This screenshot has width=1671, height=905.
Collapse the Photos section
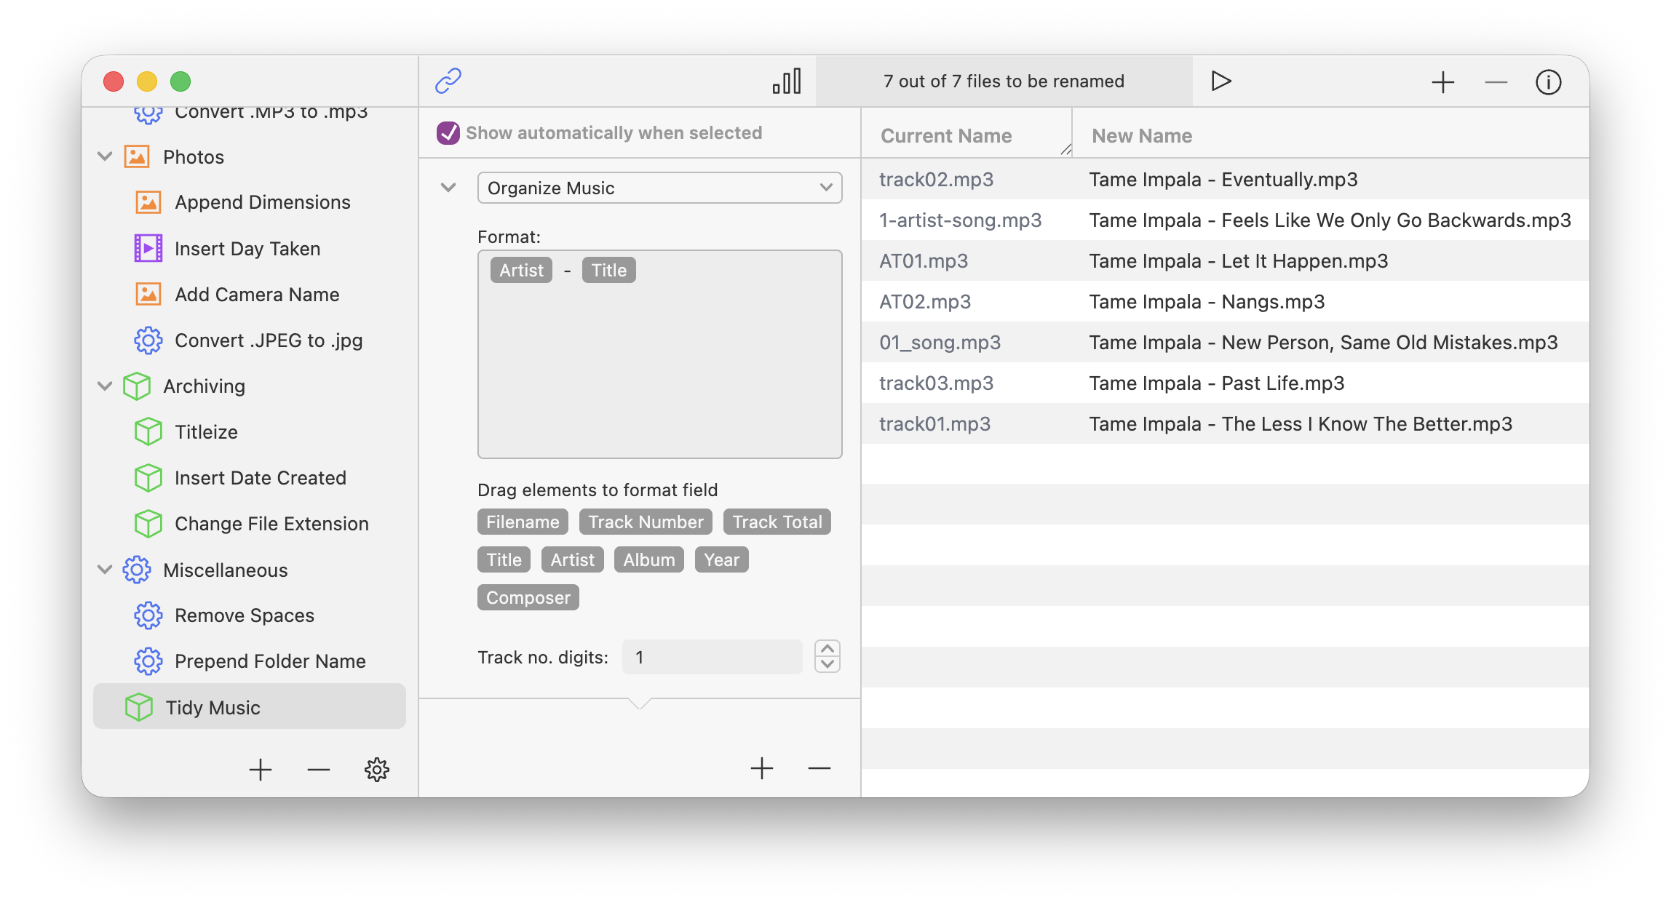pos(104,156)
